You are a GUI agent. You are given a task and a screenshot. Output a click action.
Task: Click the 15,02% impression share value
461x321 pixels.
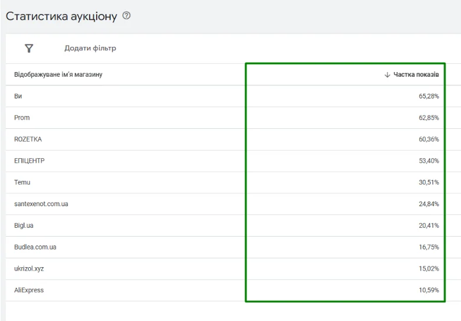pos(429,269)
